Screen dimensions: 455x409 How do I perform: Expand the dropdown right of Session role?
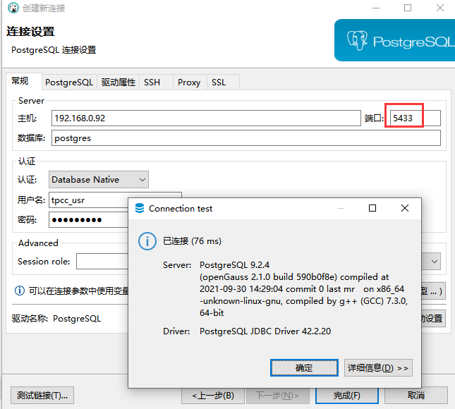tap(434, 262)
